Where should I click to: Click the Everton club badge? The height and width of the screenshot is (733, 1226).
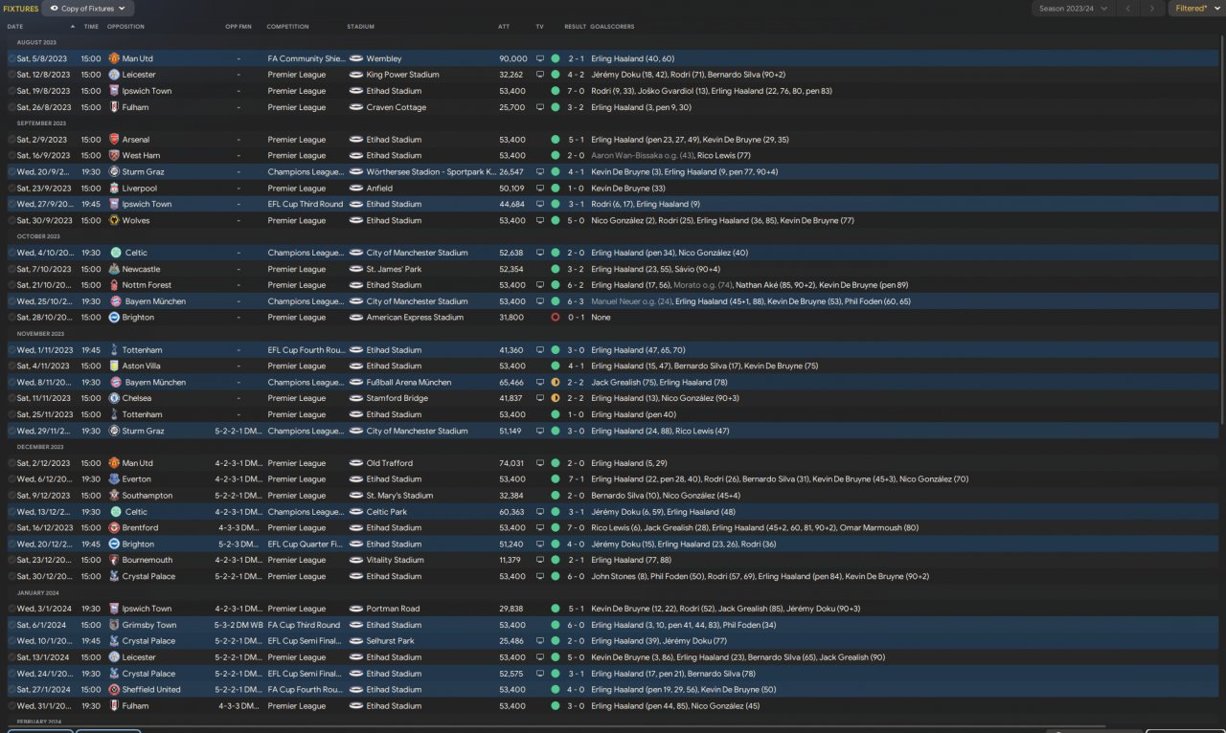pos(114,479)
